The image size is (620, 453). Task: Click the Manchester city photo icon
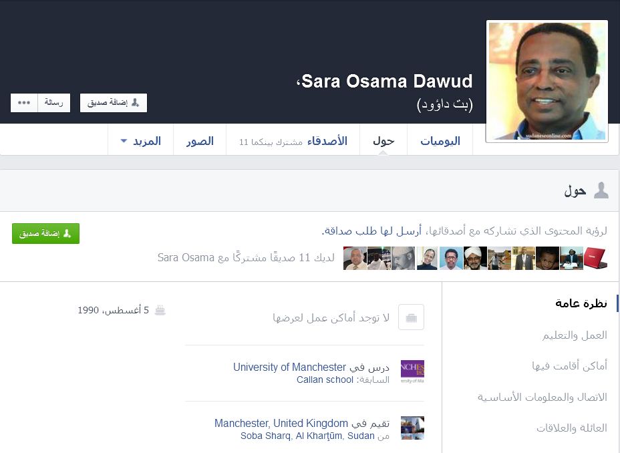(412, 428)
